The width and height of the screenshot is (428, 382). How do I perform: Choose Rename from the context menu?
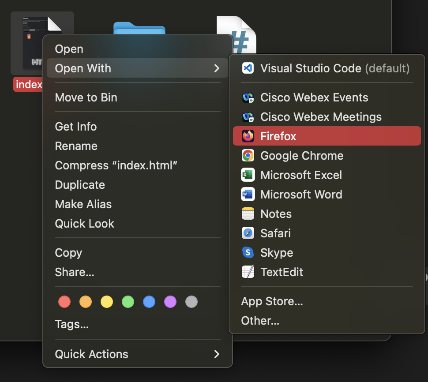(x=138, y=146)
